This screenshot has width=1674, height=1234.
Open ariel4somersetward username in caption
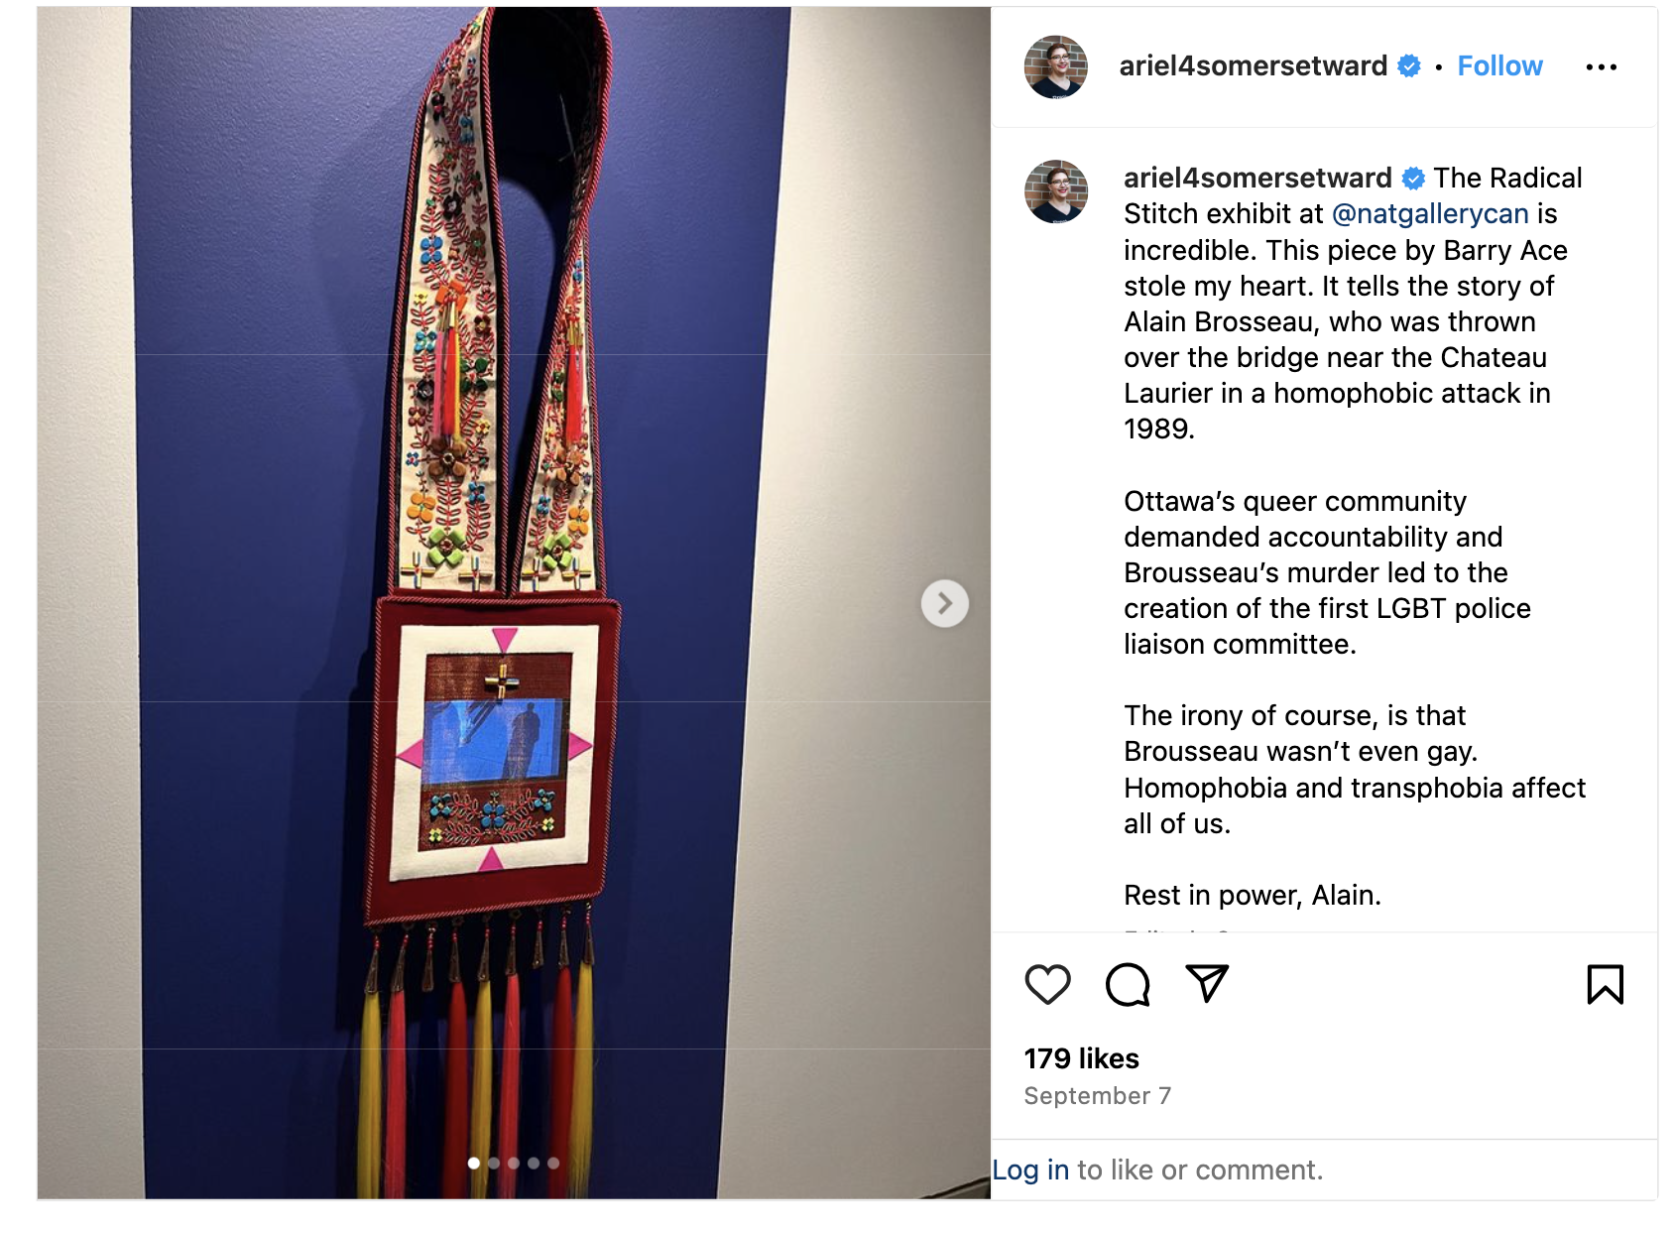1257,179
